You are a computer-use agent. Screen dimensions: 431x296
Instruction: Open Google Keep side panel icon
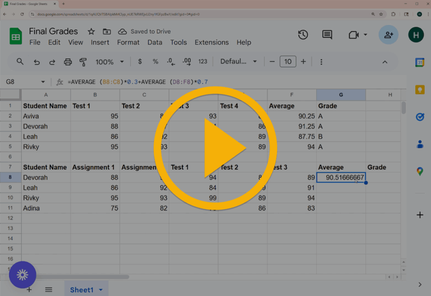420,90
